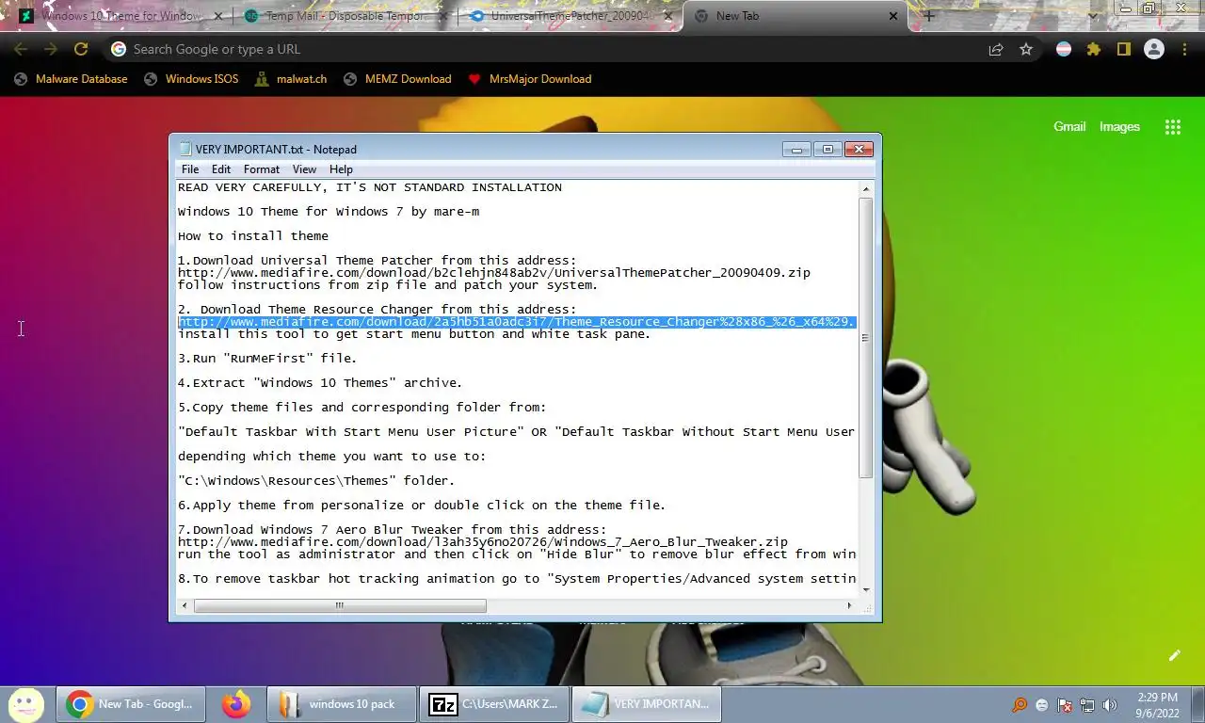Click line '3.Run "RunMeFirst" file.'

267,359
